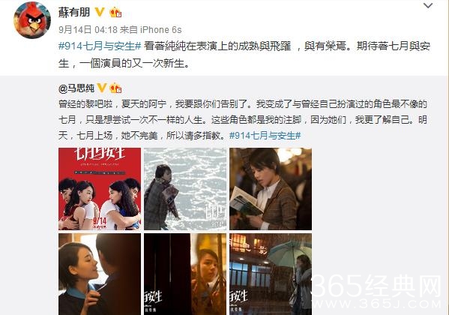The height and width of the screenshot is (315, 449).
Task: Open the snowy seaside photo thumbnail
Action: (185, 189)
